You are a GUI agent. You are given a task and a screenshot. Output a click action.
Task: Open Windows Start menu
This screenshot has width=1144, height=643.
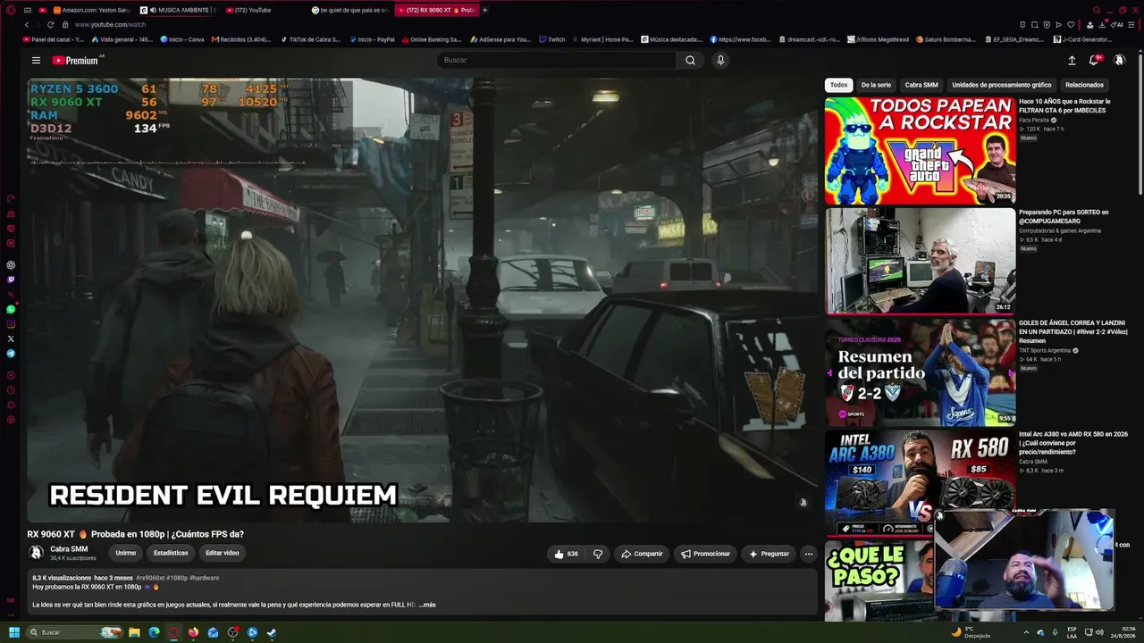pyautogui.click(x=14, y=632)
